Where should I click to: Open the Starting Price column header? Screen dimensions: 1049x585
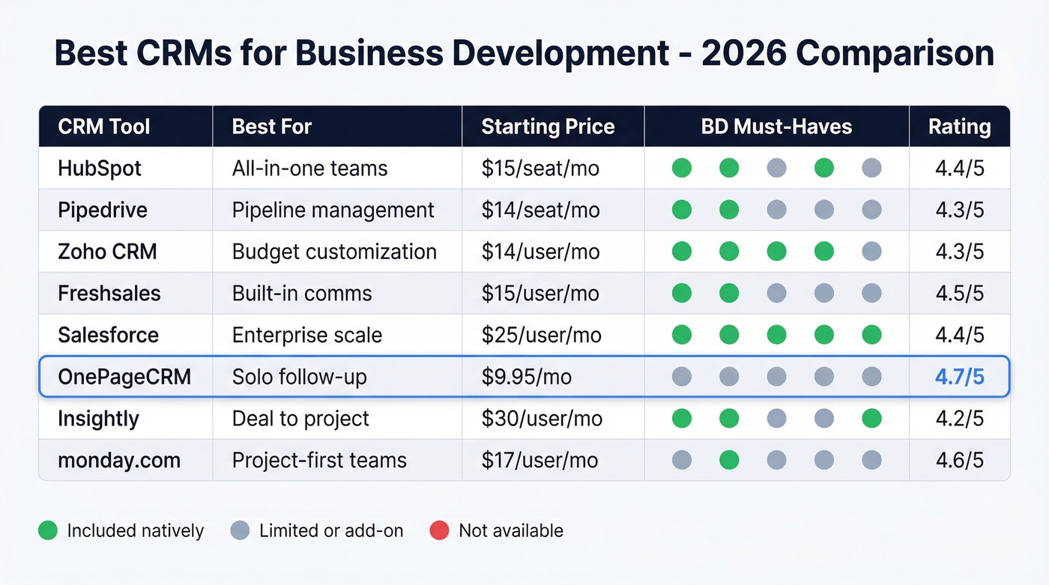tap(547, 126)
